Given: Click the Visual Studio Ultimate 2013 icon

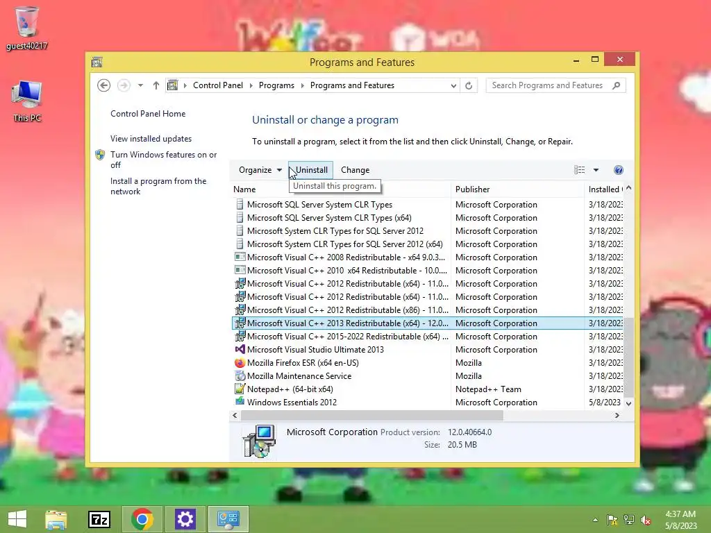Looking at the screenshot, I should click(x=240, y=349).
